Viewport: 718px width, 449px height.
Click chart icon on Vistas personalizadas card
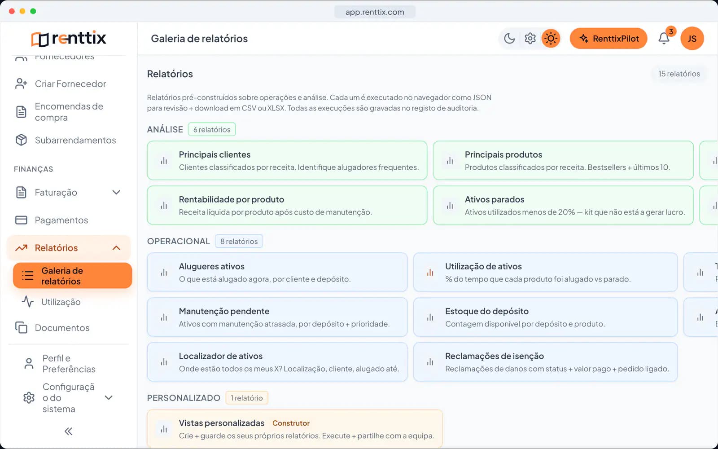164,429
